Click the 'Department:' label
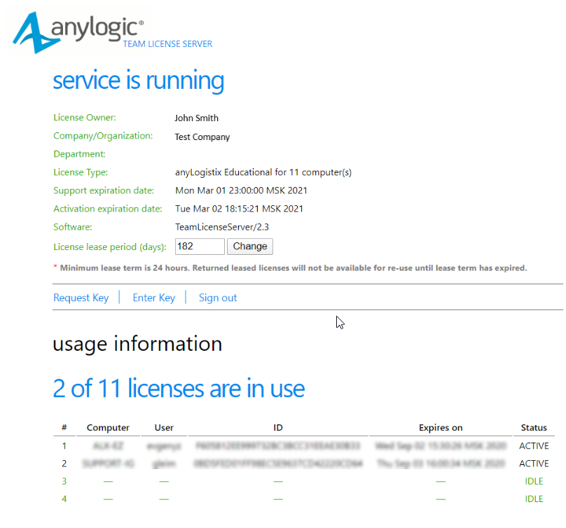The height and width of the screenshot is (528, 566). pos(79,154)
